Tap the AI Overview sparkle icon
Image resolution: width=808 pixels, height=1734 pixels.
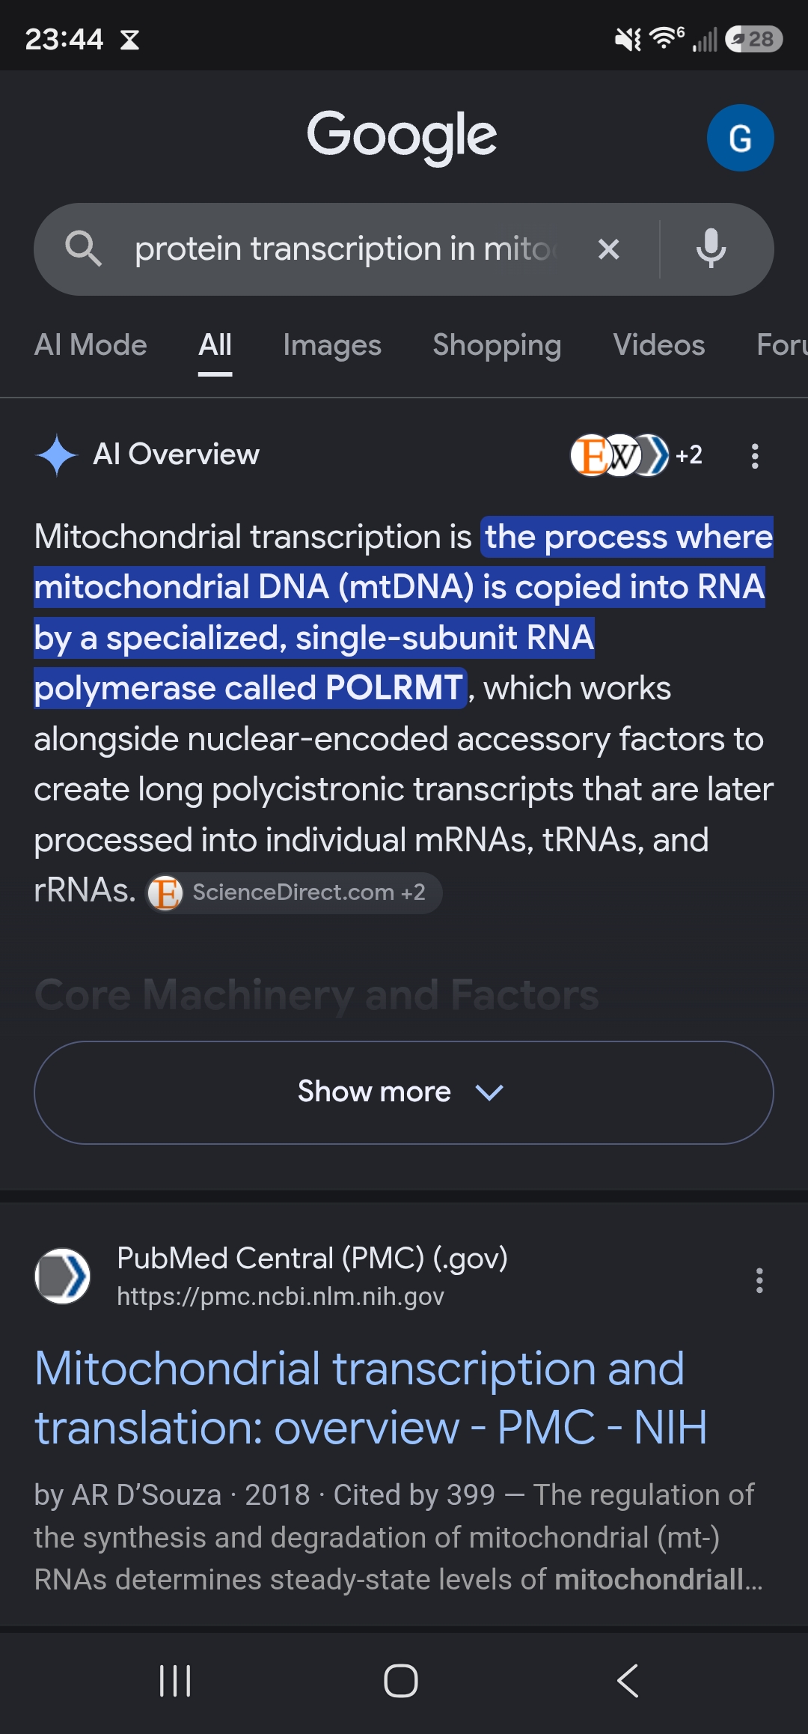pos(57,454)
